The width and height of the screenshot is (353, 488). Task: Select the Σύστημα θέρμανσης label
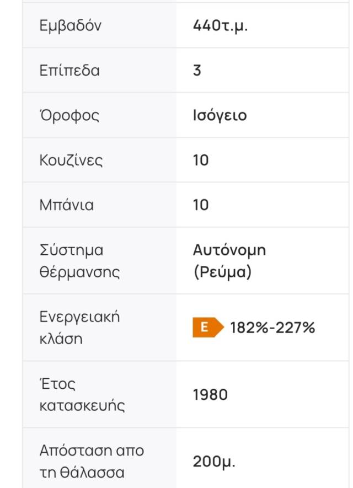pyautogui.click(x=79, y=261)
